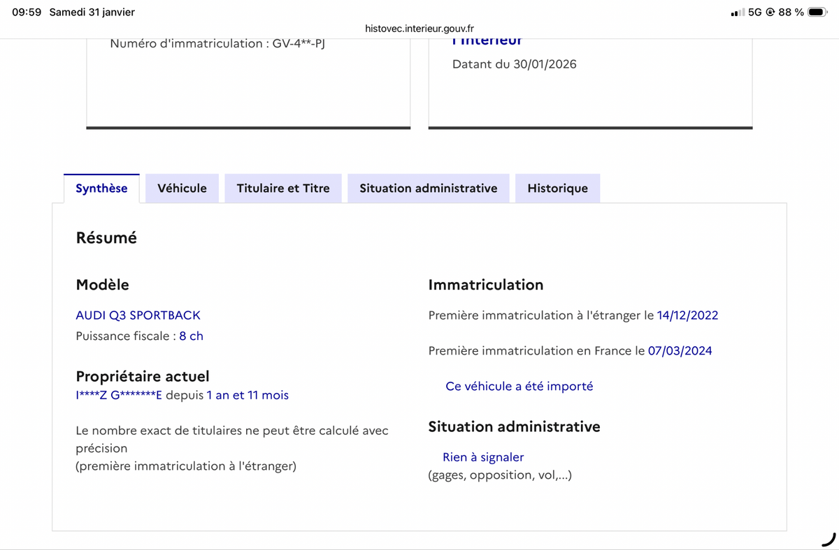Click the "1 an et 11 mois" duration
This screenshot has width=839, height=550.
(x=248, y=395)
